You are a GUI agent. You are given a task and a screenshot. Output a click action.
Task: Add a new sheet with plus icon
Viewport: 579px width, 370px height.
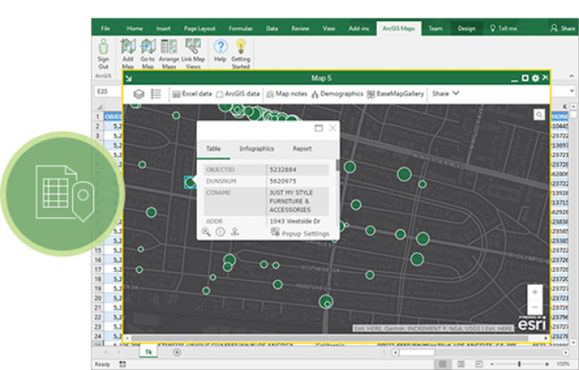pyautogui.click(x=177, y=352)
